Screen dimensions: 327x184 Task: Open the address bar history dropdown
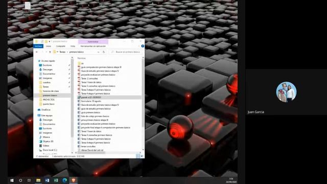(x=98, y=52)
